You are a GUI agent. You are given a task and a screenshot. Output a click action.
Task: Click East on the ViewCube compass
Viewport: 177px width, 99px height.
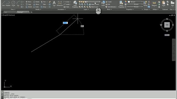(x=173, y=25)
